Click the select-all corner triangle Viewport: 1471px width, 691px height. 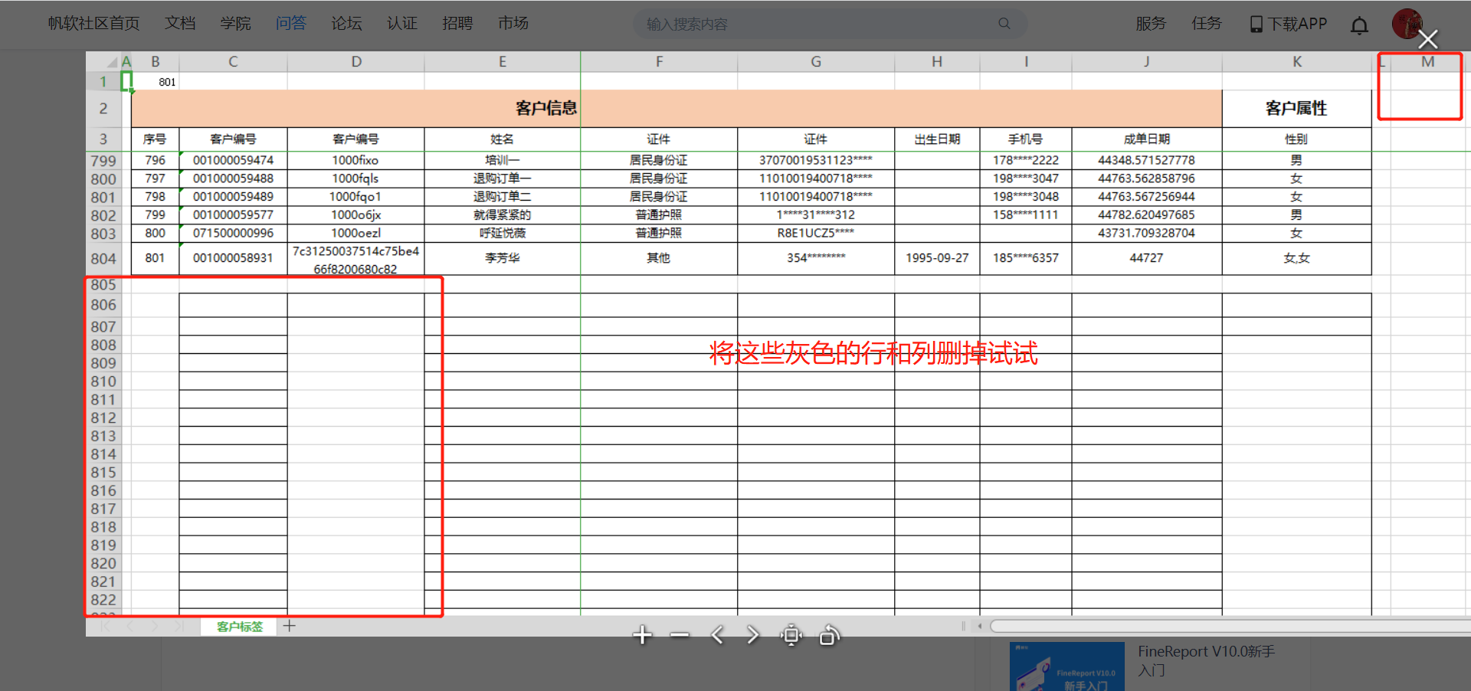pos(111,62)
